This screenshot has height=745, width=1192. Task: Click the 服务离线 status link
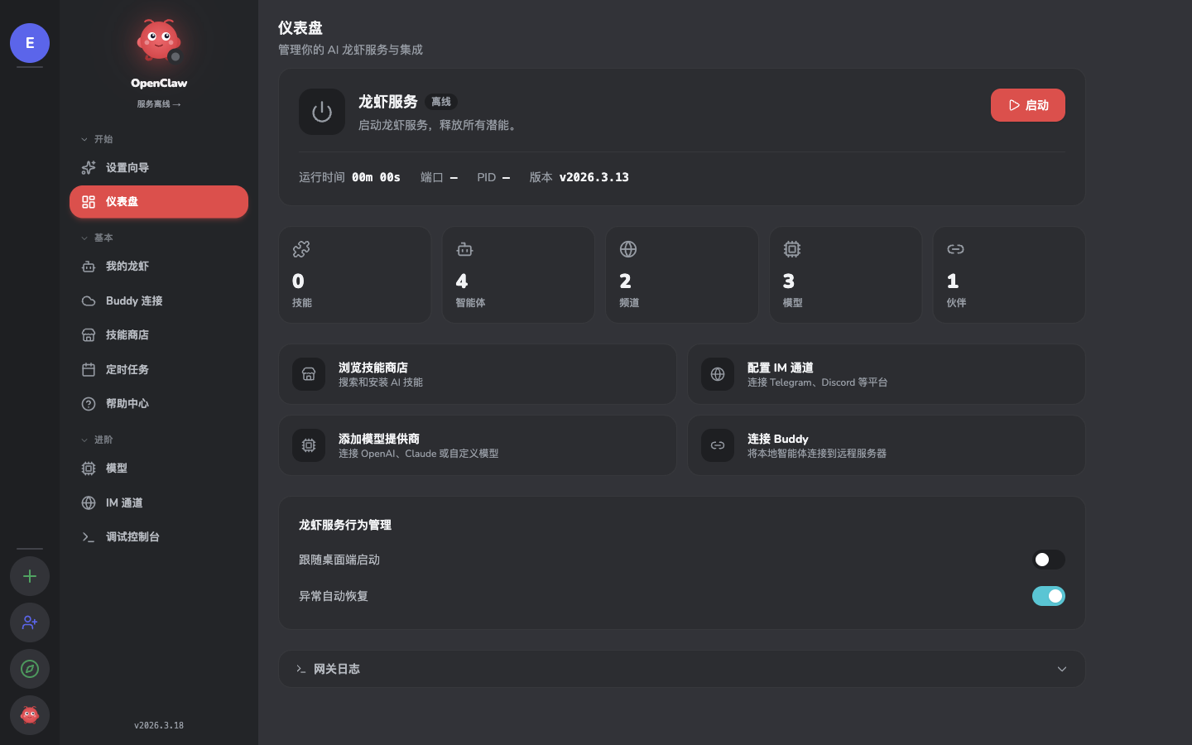click(159, 103)
